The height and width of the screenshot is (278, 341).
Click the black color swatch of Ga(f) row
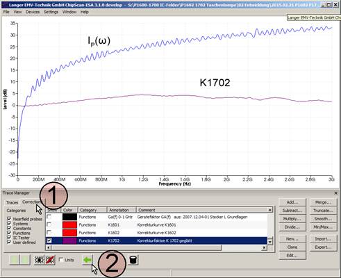pos(69,217)
